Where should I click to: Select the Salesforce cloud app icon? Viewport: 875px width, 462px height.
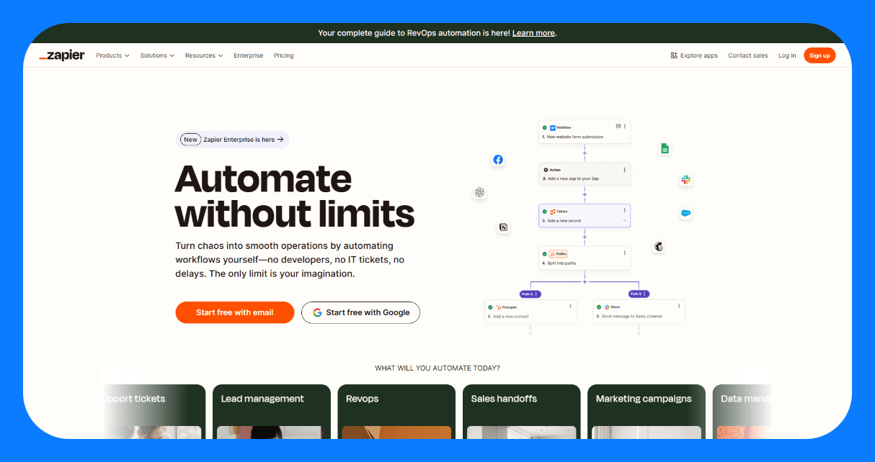685,213
